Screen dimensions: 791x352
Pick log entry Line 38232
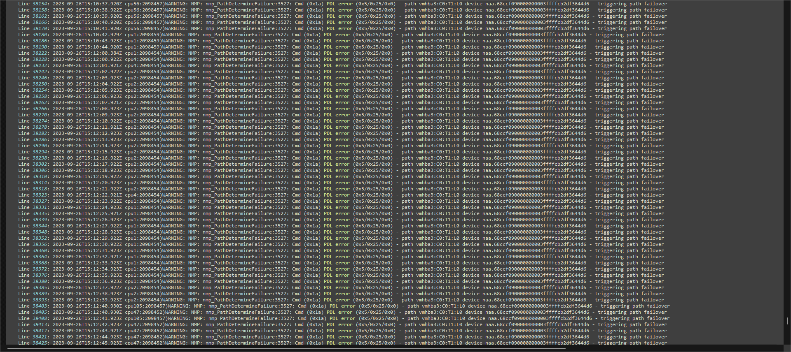pyautogui.click(x=341, y=65)
